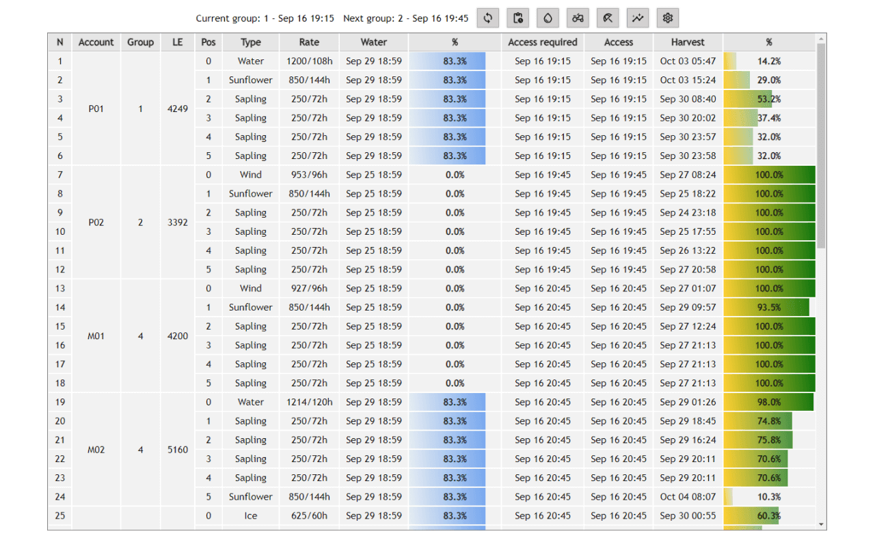
Task: Open the settings gear icon
Action: (x=668, y=18)
